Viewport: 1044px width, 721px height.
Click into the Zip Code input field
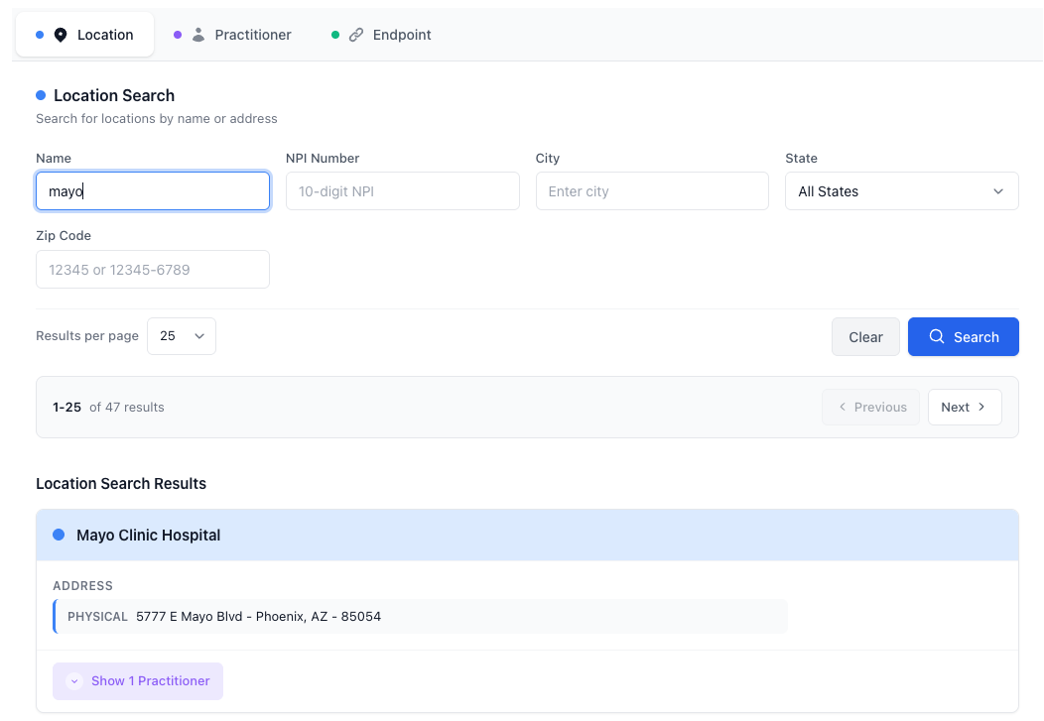(x=153, y=270)
